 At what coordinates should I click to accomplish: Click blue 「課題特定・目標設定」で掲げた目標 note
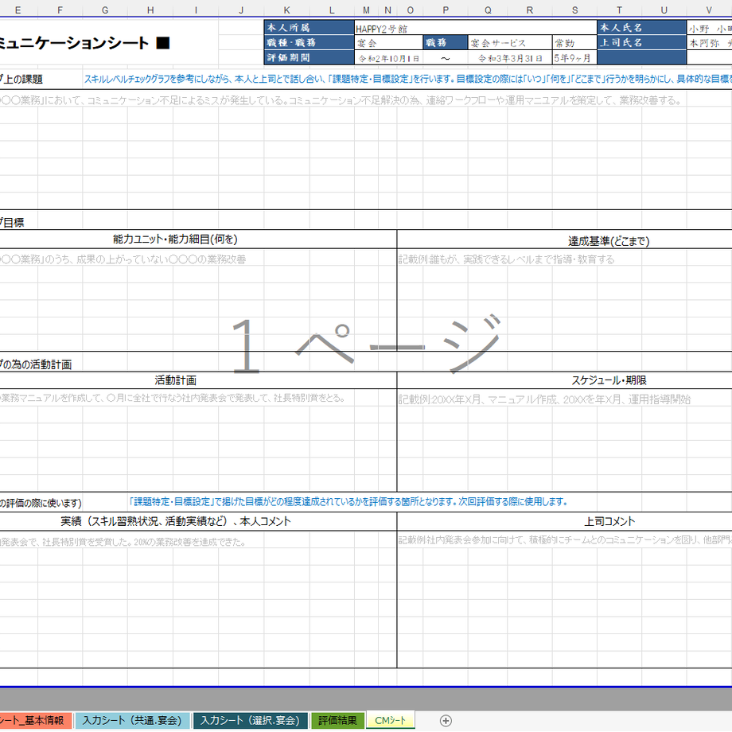click(348, 502)
